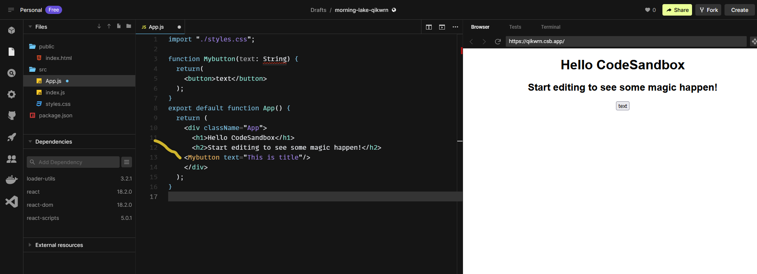Collapse the Dependencies section

point(30,142)
